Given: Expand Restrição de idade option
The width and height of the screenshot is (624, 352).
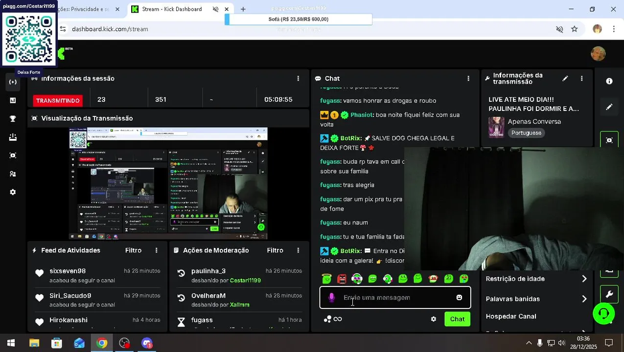Looking at the screenshot, I should [536, 279].
